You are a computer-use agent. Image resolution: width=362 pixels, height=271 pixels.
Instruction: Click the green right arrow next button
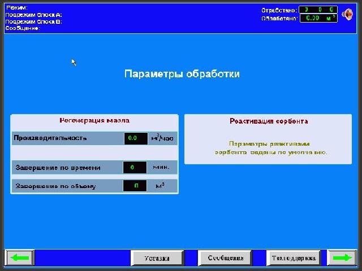coord(342,257)
